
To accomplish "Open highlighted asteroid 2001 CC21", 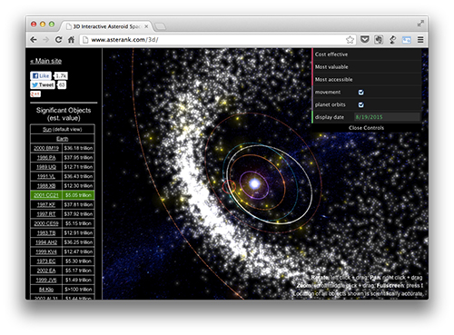I will point(46,195).
